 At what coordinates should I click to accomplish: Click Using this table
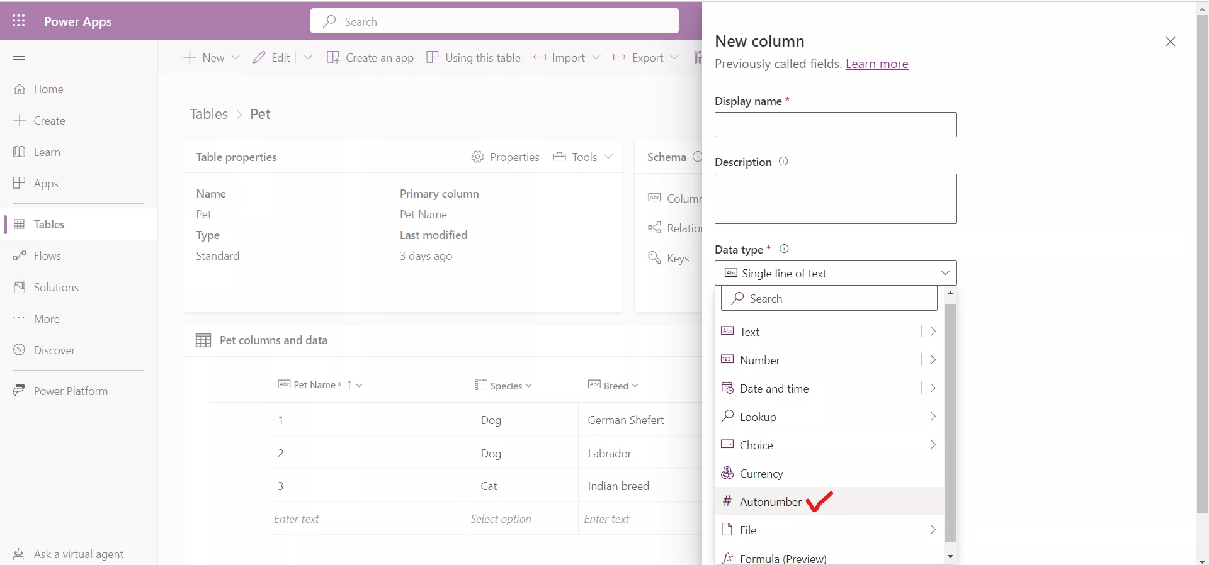(x=474, y=58)
